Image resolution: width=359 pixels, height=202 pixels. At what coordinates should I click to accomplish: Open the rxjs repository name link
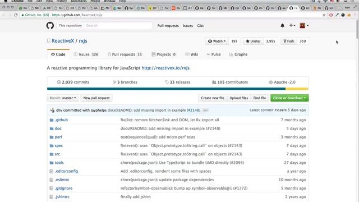83,41
